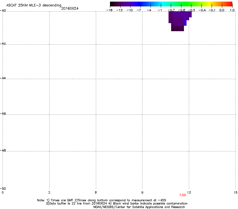Screen dimensions: 238x209
Task: Click the -16 label on the color scale
Action: 109,10
